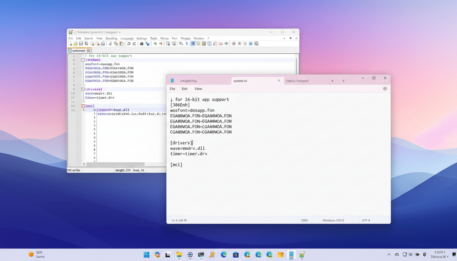Open the Edit menu in new Notepad
This screenshot has height=261, width=457.
[185, 89]
